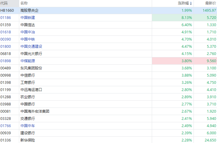The image size is (217, 143).
Task: Click the 名称 column header
Action: [x=24, y=3]
